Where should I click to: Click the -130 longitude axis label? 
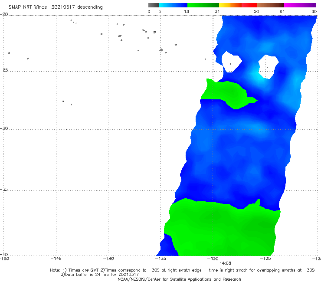pyautogui.click(x=213, y=259)
